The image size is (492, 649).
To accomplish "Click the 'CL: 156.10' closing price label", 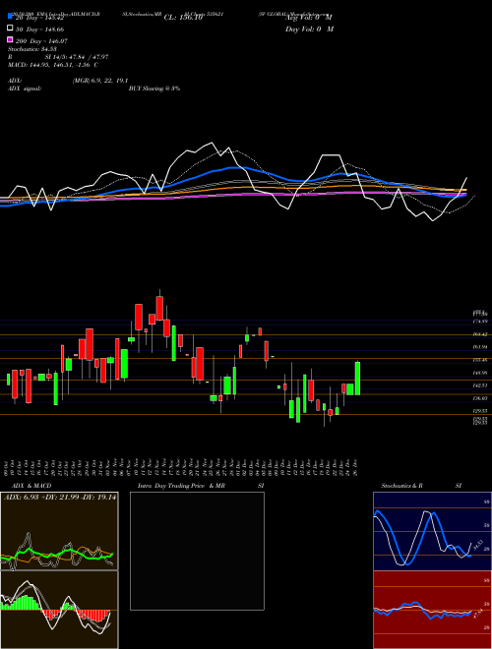I will pos(183,18).
